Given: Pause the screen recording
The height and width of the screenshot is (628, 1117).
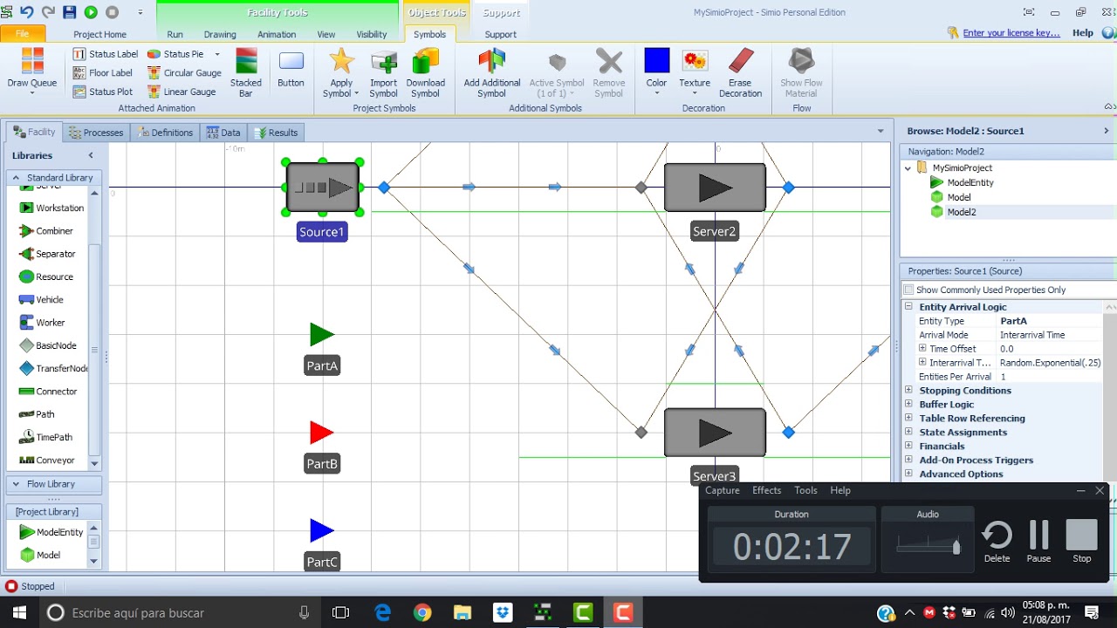Looking at the screenshot, I should (1038, 541).
